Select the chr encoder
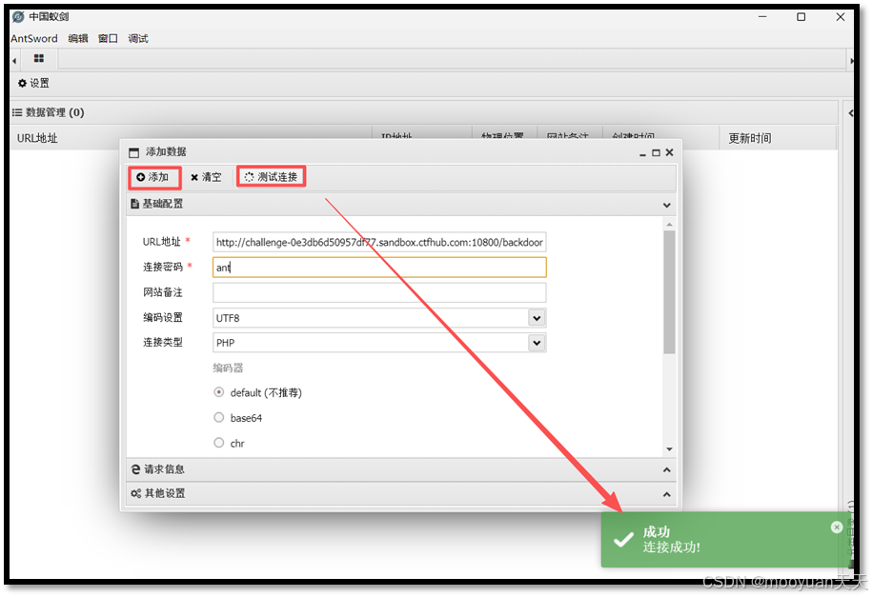The height and width of the screenshot is (597, 872). tap(219, 443)
